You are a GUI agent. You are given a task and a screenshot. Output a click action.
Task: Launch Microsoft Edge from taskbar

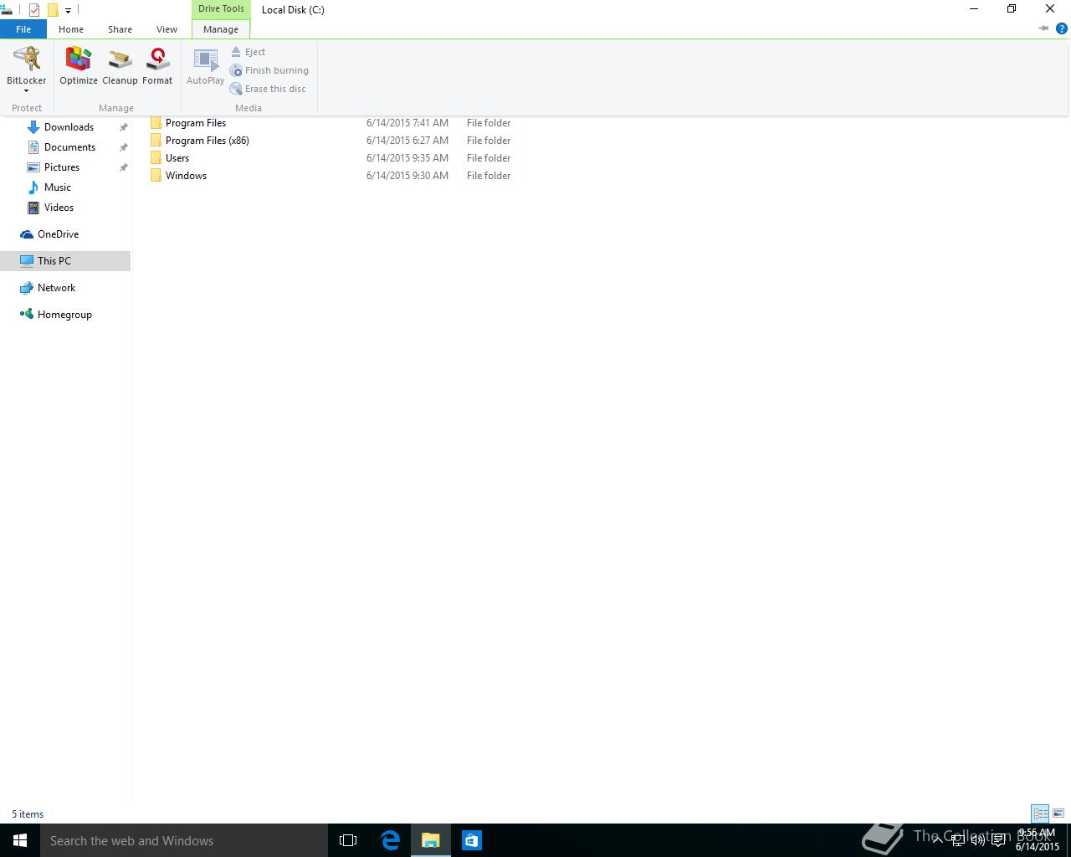click(390, 840)
